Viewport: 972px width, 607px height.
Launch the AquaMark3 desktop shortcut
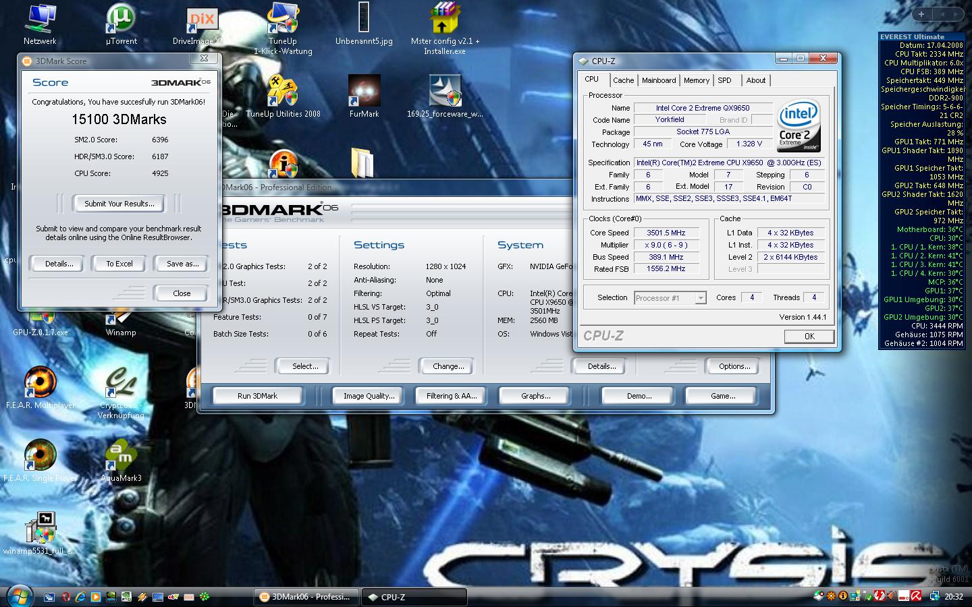point(121,461)
